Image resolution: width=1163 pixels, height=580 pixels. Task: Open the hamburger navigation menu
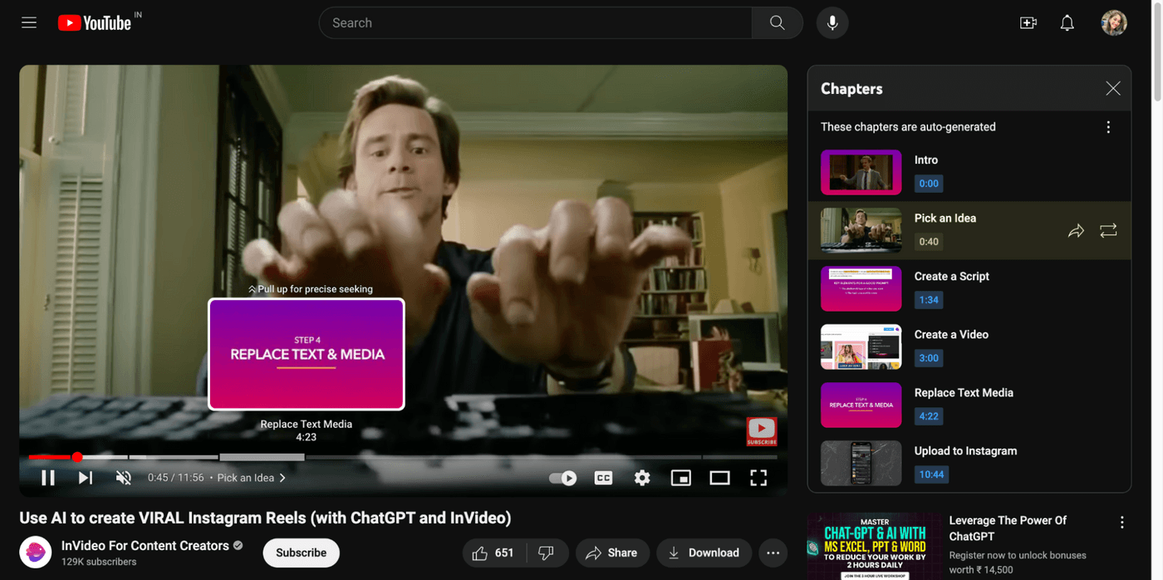(28, 22)
